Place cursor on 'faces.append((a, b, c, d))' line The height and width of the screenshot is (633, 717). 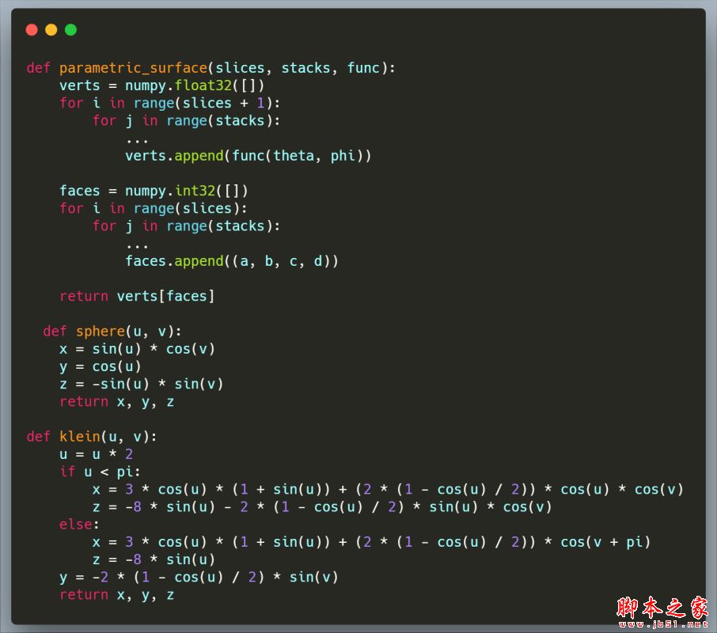point(231,261)
